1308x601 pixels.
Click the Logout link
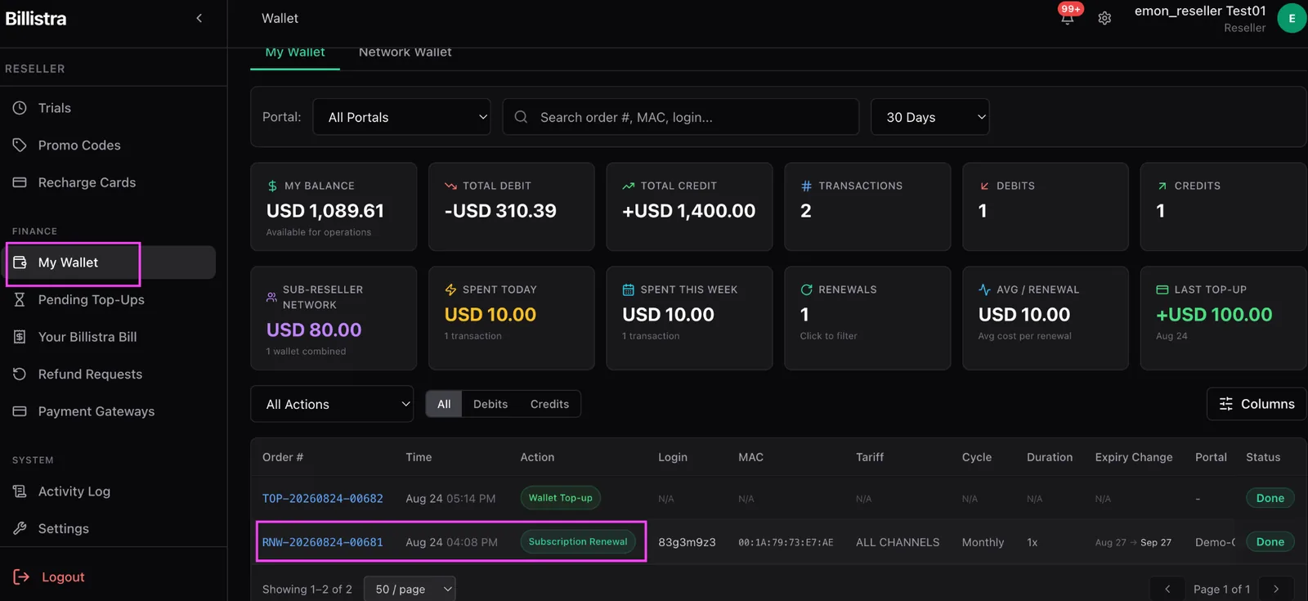coord(49,576)
